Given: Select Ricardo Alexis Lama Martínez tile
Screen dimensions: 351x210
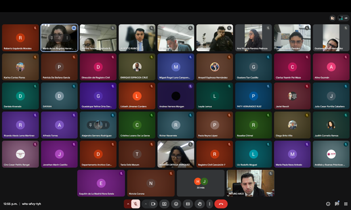Looking at the screenshot, I should (x=21, y=125).
